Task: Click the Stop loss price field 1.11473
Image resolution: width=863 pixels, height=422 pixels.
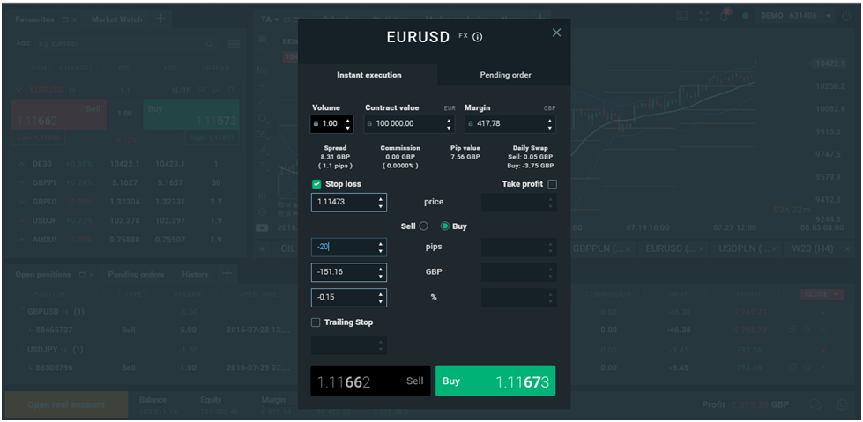Action: (x=349, y=202)
